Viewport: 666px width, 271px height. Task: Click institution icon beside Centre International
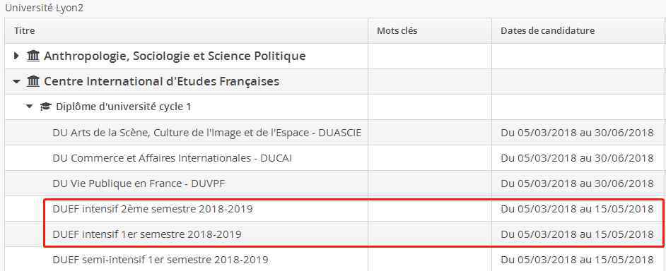tap(33, 81)
